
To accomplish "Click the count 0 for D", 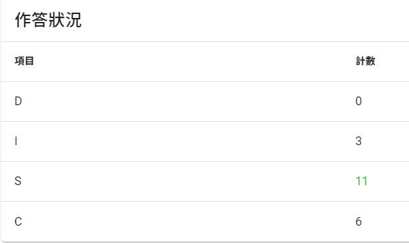I will click(359, 101).
